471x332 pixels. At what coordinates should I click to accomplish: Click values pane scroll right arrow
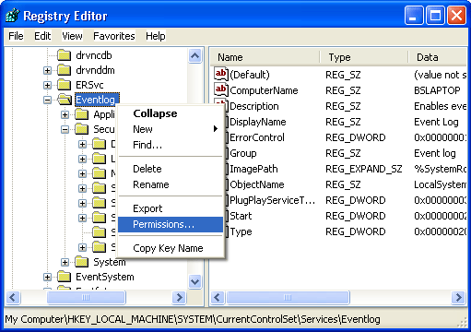(x=458, y=297)
